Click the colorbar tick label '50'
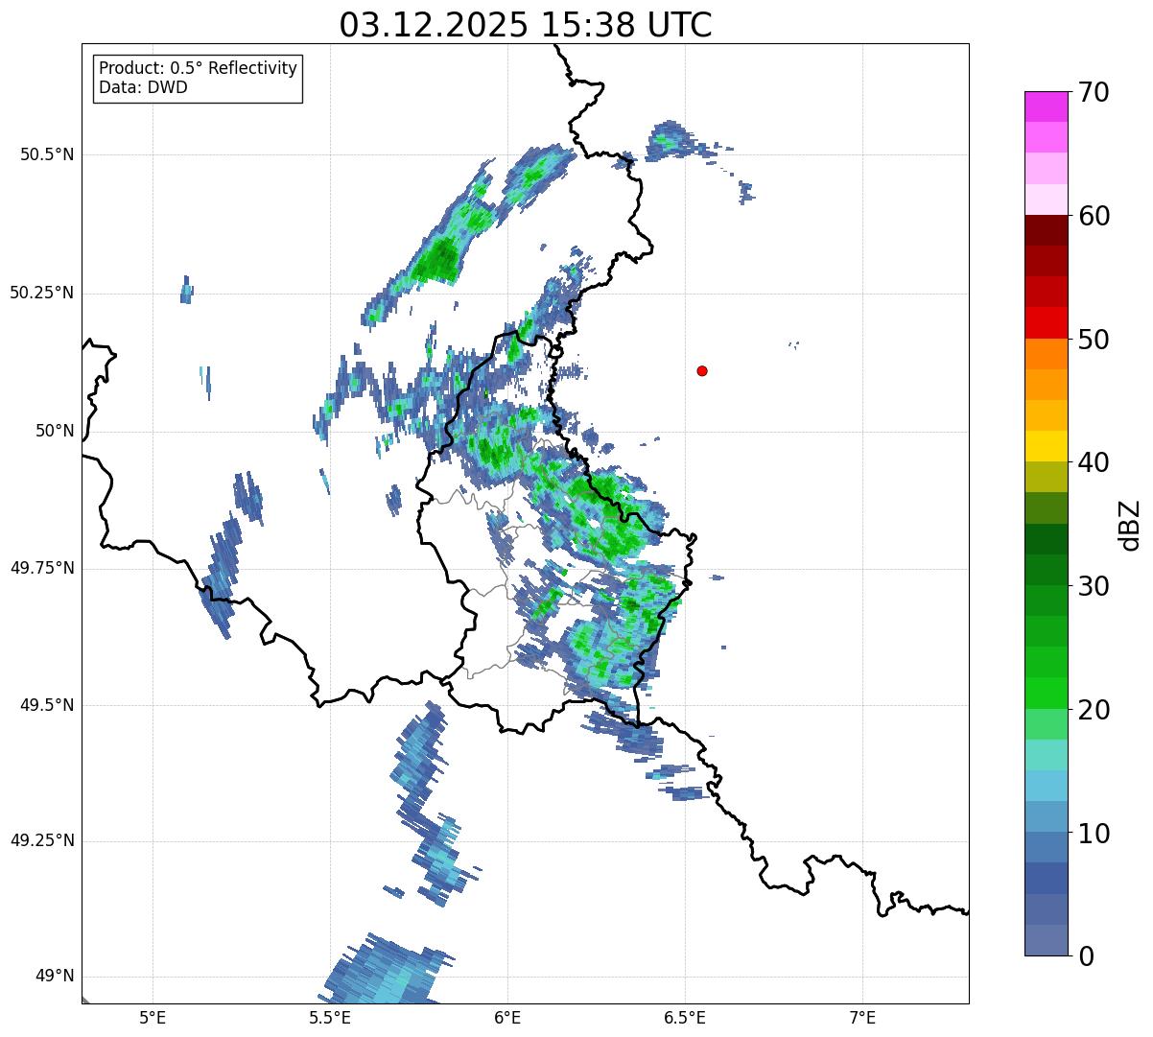 pyautogui.click(x=1094, y=340)
